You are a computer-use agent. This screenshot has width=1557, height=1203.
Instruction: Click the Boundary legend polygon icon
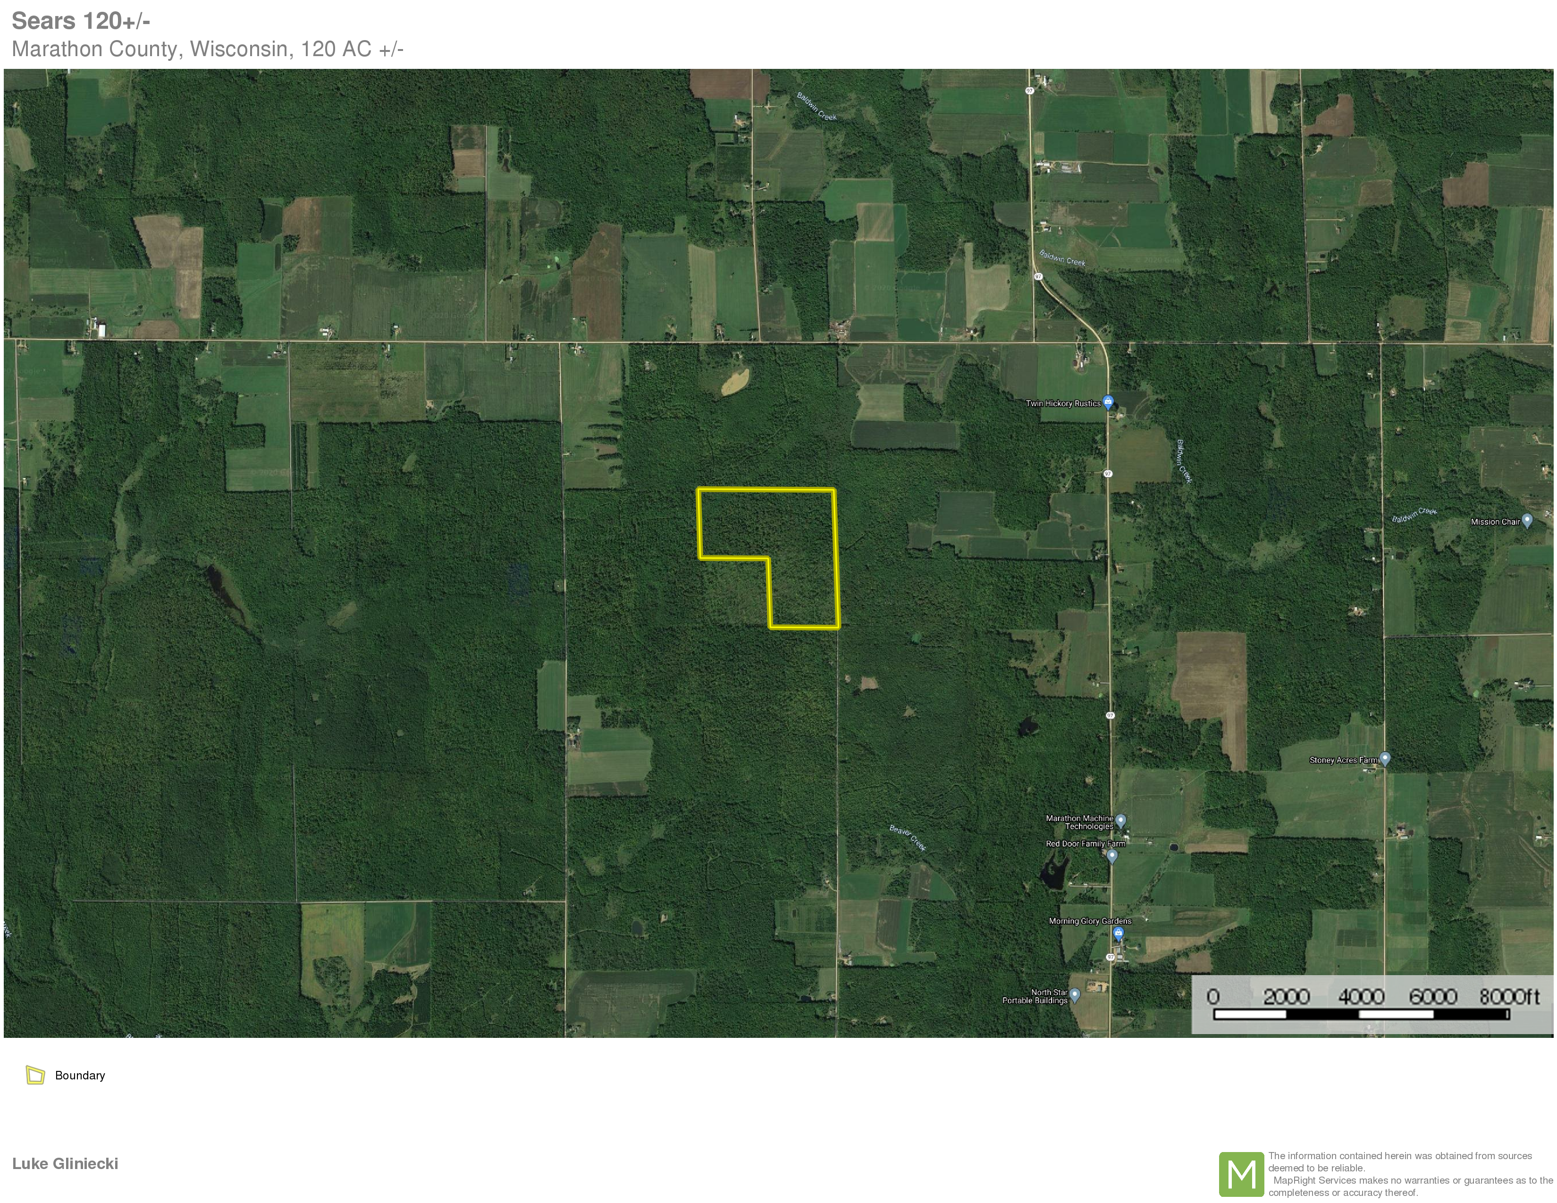(35, 1075)
